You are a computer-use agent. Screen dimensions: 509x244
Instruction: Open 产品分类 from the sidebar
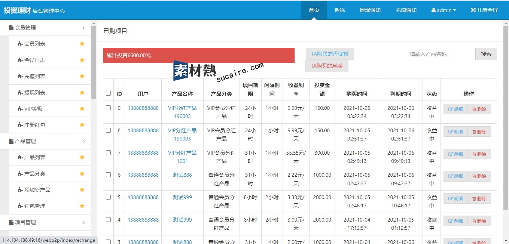[35, 174]
